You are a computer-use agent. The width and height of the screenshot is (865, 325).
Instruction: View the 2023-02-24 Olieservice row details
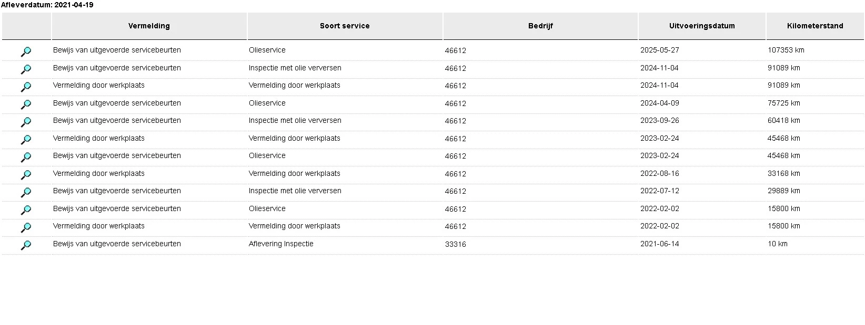[26, 157]
